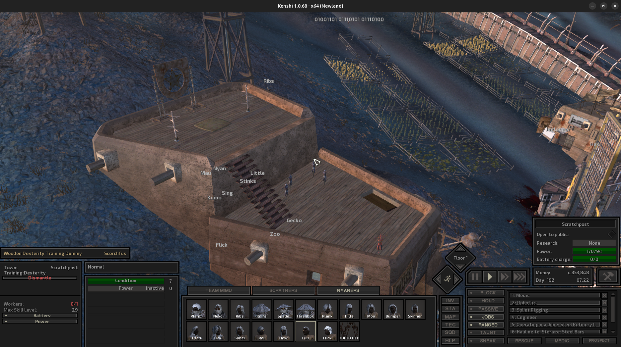621x347 pixels.
Task: Select Bumper character portrait
Action: click(393, 309)
